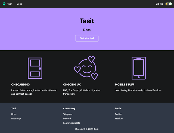This screenshot has width=174, height=133.
Task: Click the door icon above Onboarding
Action: coord(35,68)
